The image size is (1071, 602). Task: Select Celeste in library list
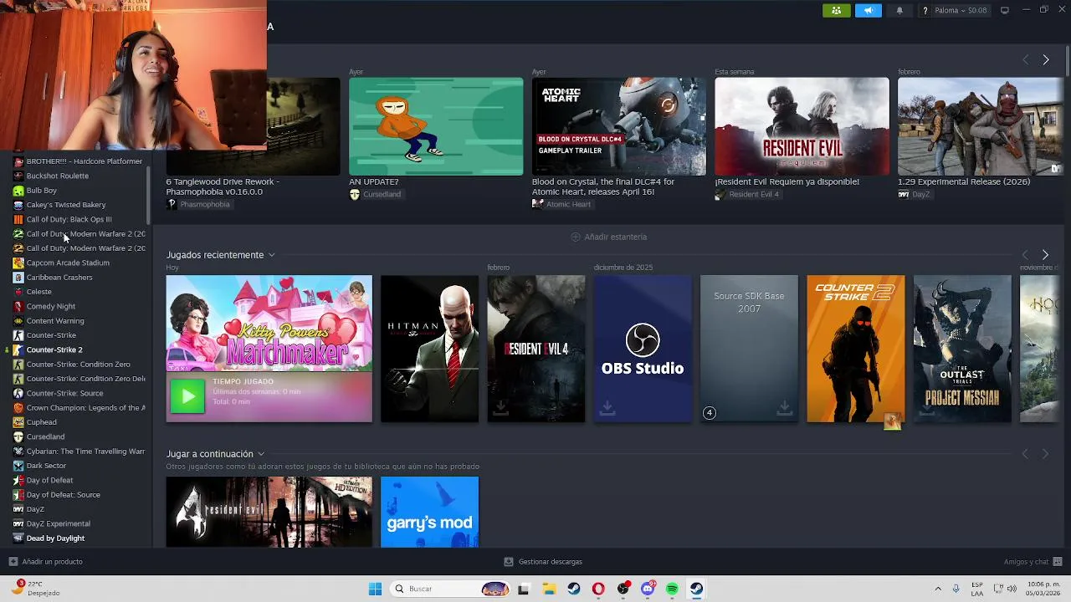(x=38, y=292)
